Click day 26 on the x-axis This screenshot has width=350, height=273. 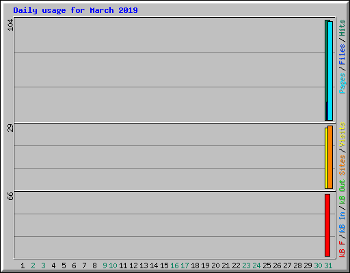pyautogui.click(x=277, y=265)
